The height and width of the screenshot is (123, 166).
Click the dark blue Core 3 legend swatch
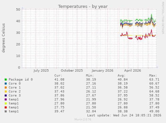tap(6, 95)
